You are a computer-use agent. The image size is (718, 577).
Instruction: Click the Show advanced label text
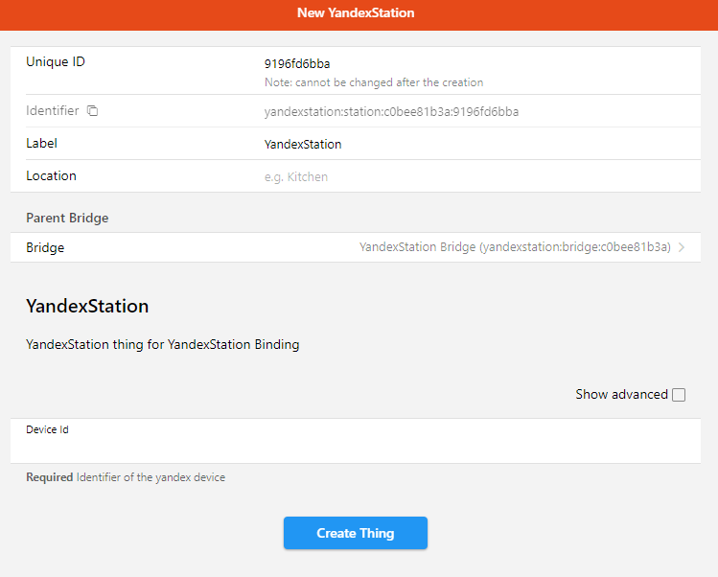pos(621,394)
